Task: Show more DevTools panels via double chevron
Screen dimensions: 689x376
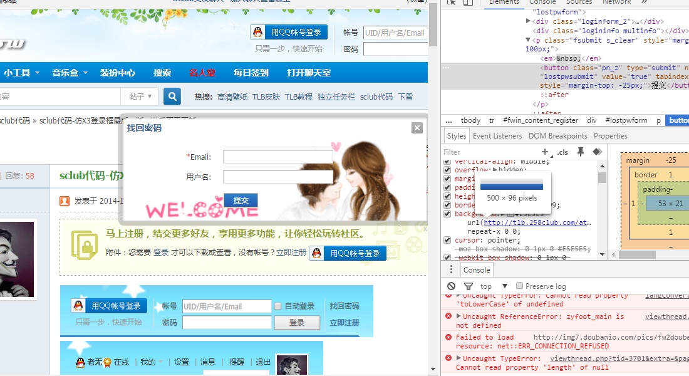Action: click(x=644, y=3)
